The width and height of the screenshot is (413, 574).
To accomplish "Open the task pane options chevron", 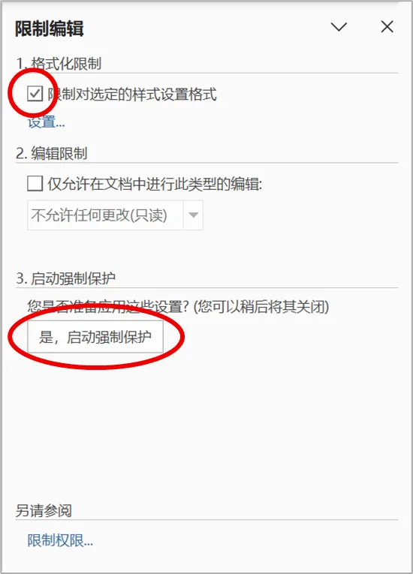I will click(x=339, y=27).
